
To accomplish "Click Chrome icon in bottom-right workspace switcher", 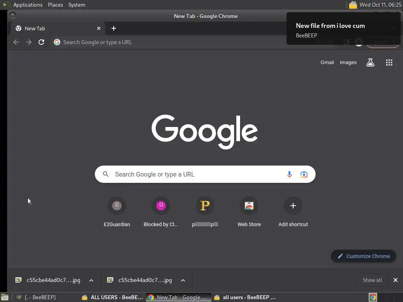I will [x=373, y=297].
